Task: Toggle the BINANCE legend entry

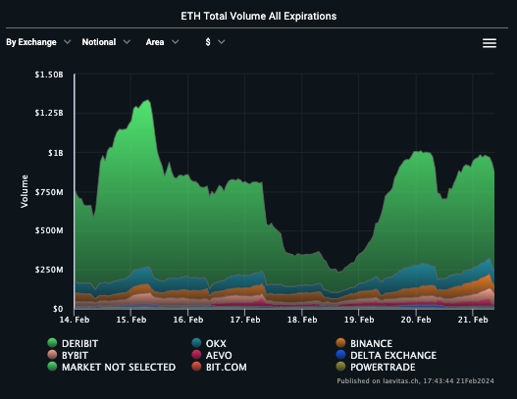Action: tap(364, 343)
